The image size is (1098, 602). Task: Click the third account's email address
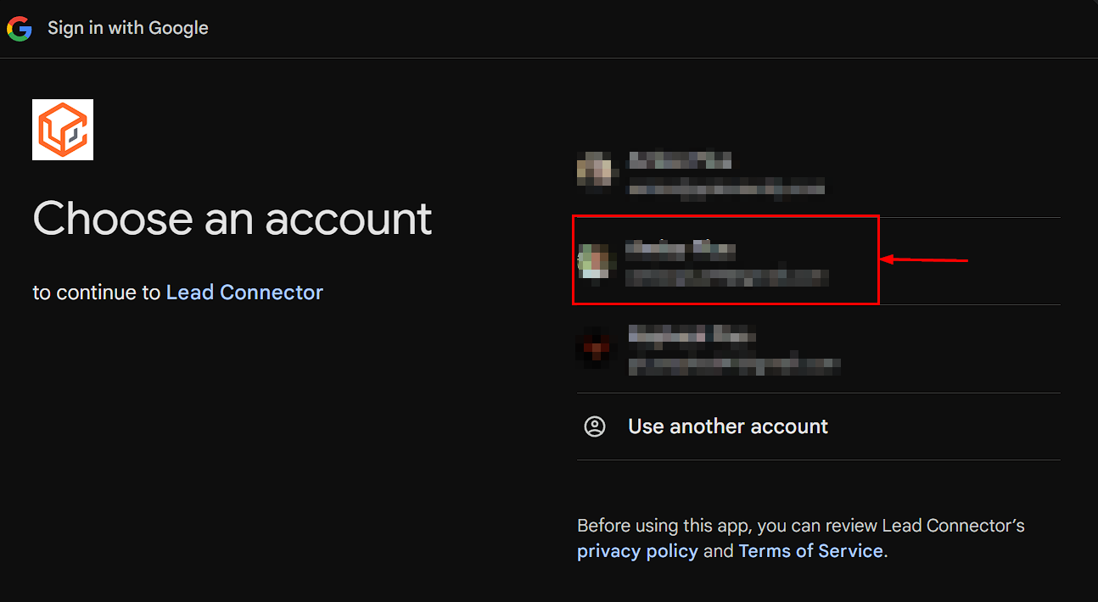(733, 365)
